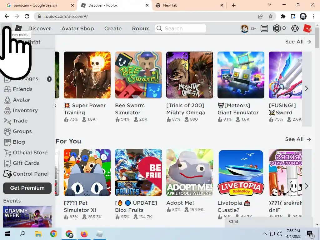Open File Explorer from the taskbar

coord(38,234)
